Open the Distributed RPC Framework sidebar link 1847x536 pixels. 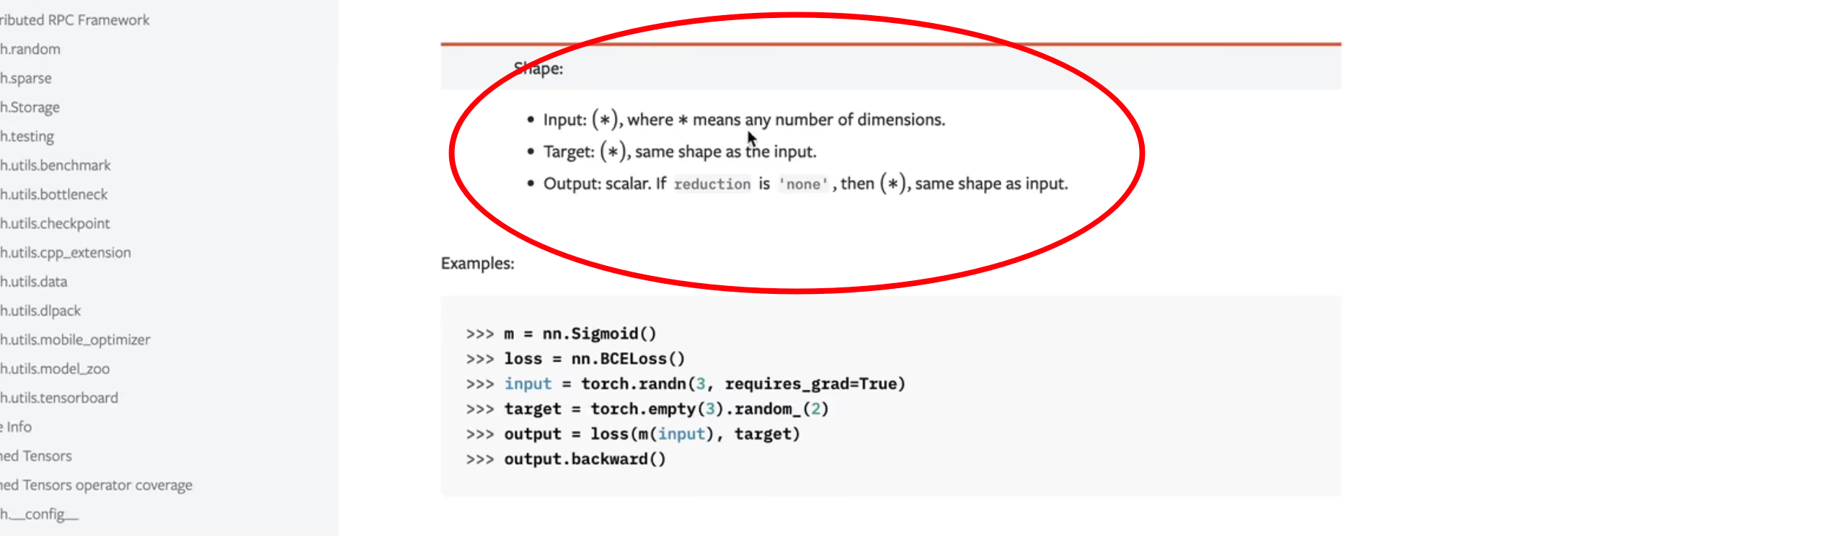pos(74,20)
